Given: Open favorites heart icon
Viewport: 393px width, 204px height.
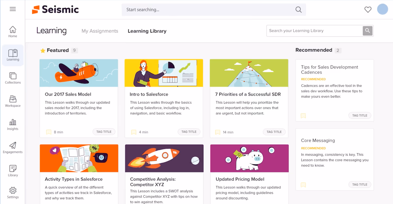Looking at the screenshot, I should (x=368, y=10).
